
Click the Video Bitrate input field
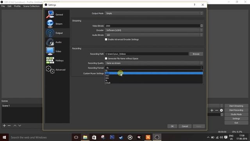[x=152, y=26]
